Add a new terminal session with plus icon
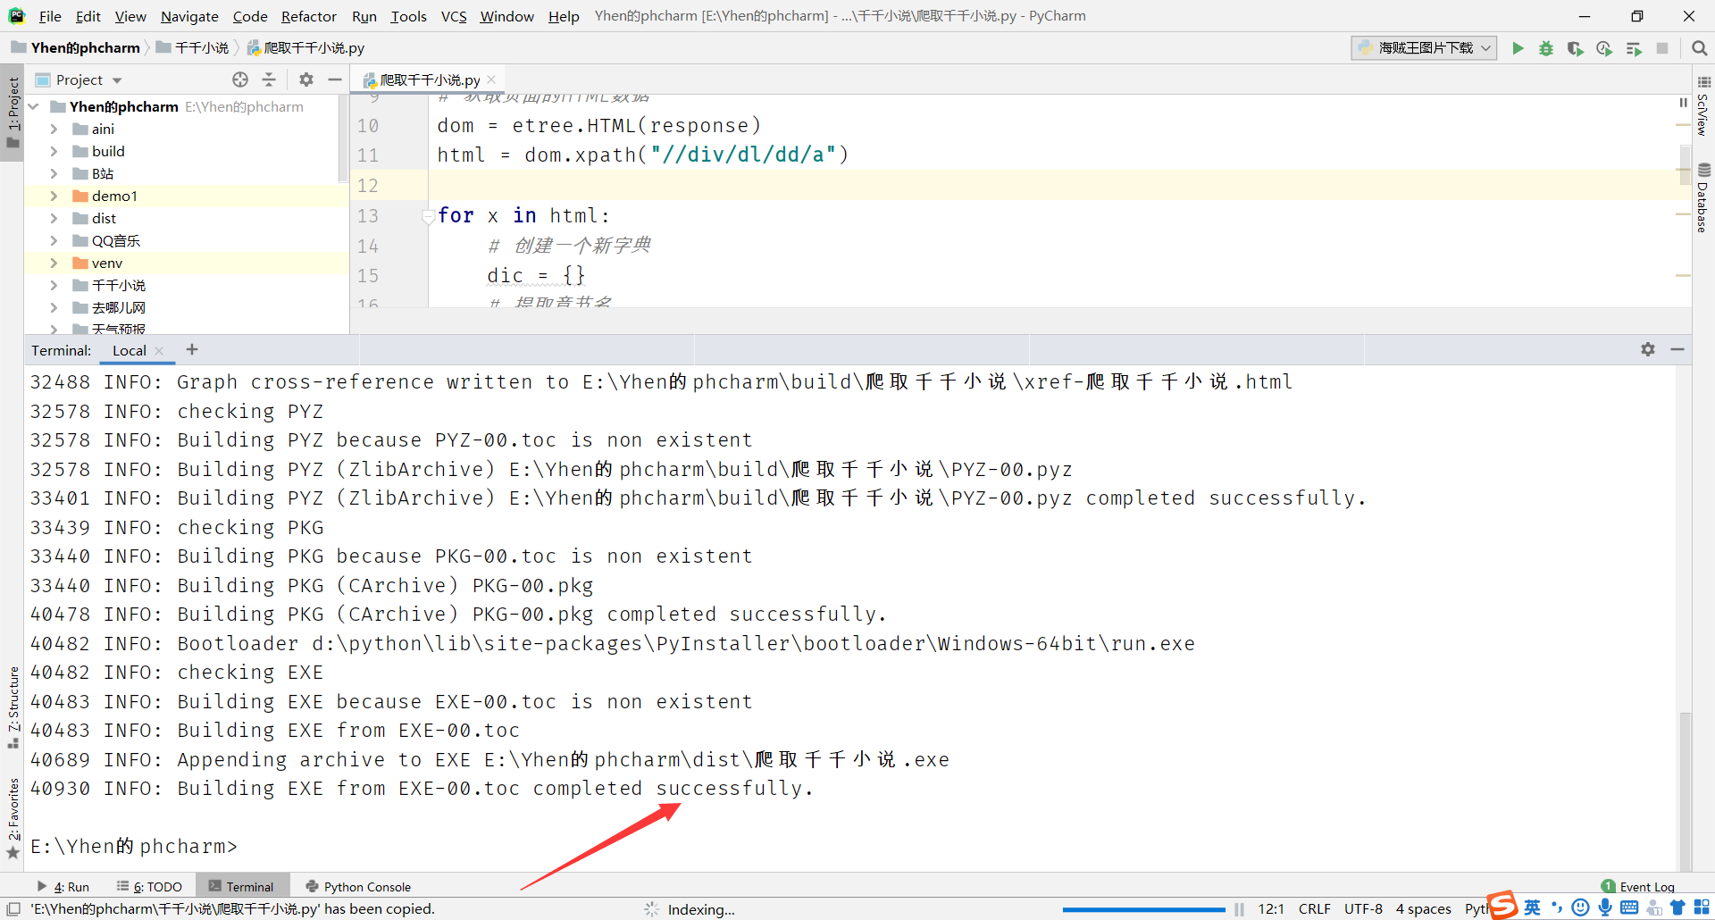Viewport: 1715px width, 920px height. [192, 349]
